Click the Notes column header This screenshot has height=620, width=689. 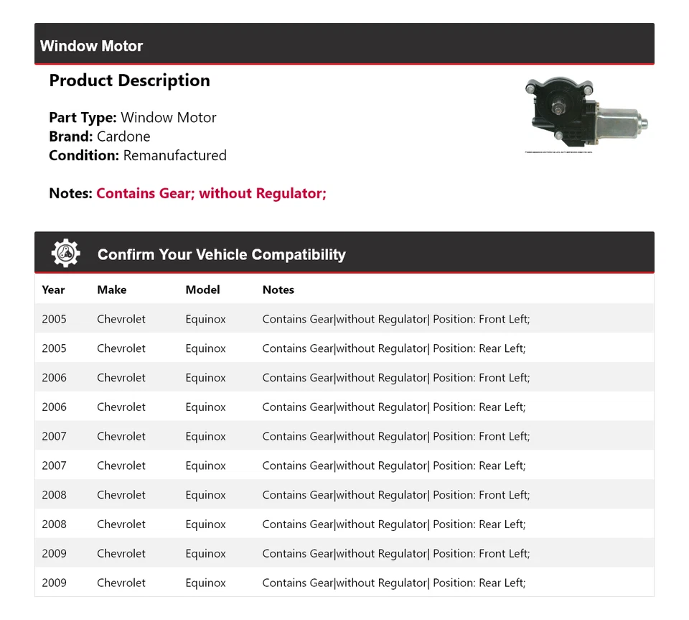point(278,290)
